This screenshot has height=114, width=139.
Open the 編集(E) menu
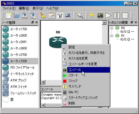click(24, 8)
